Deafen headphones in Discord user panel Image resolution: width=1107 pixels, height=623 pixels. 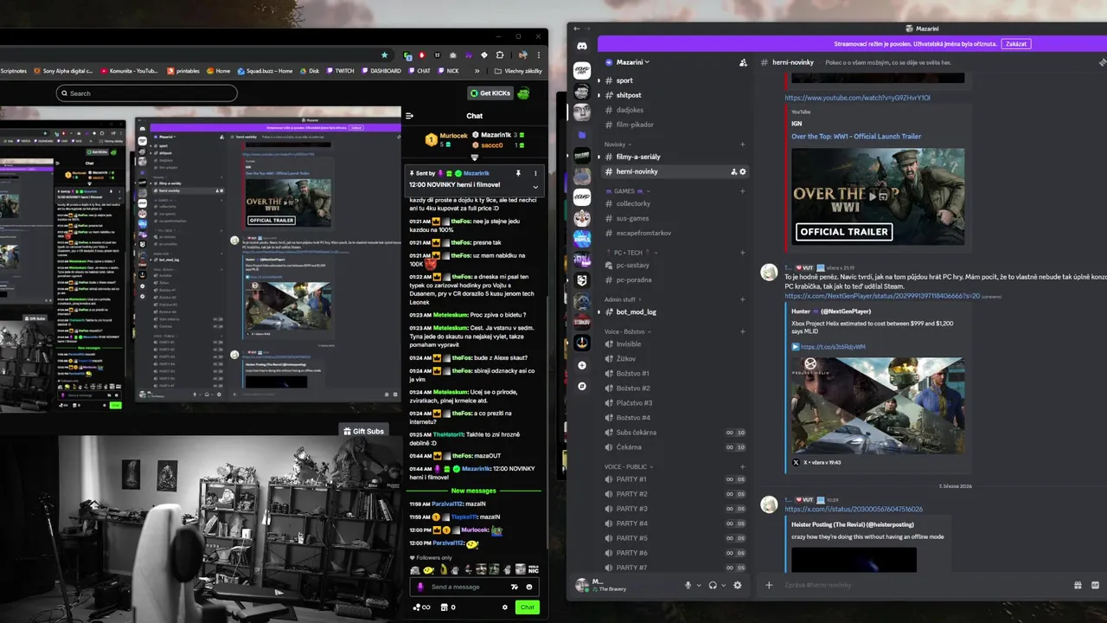(713, 585)
